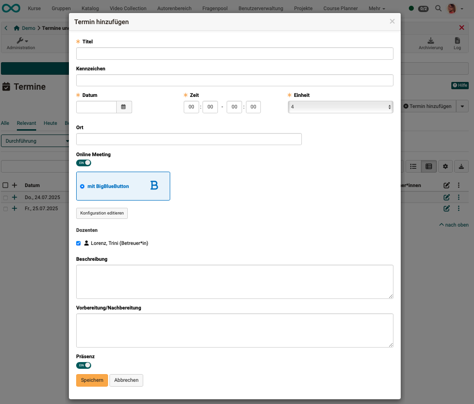Click the table settings gear icon
The width and height of the screenshot is (474, 404).
(445, 166)
